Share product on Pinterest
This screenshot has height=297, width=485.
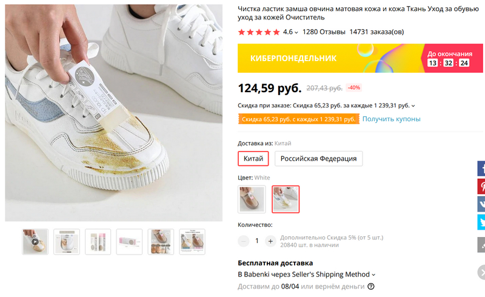point(481,186)
